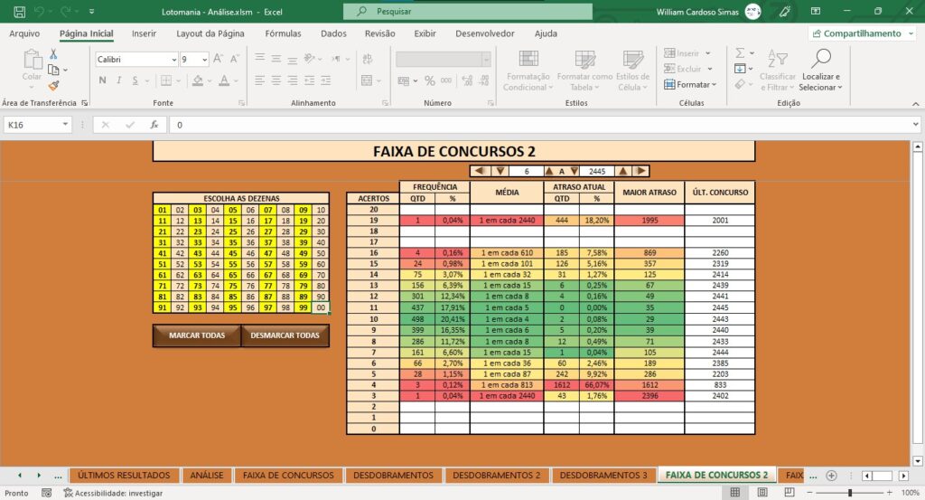Switch to the DESDOBRAMENTOS 3 sheet tab
This screenshot has width=925, height=500.
[603, 476]
